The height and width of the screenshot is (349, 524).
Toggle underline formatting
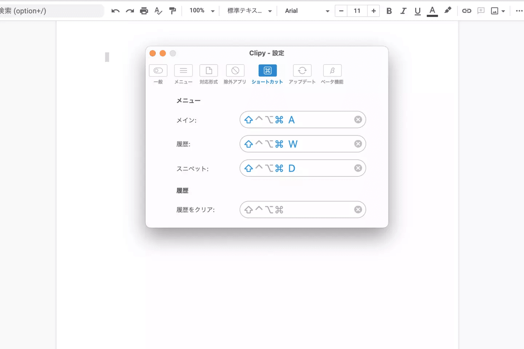tap(417, 11)
